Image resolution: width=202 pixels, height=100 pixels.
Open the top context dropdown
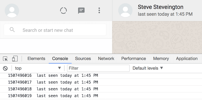(38, 68)
